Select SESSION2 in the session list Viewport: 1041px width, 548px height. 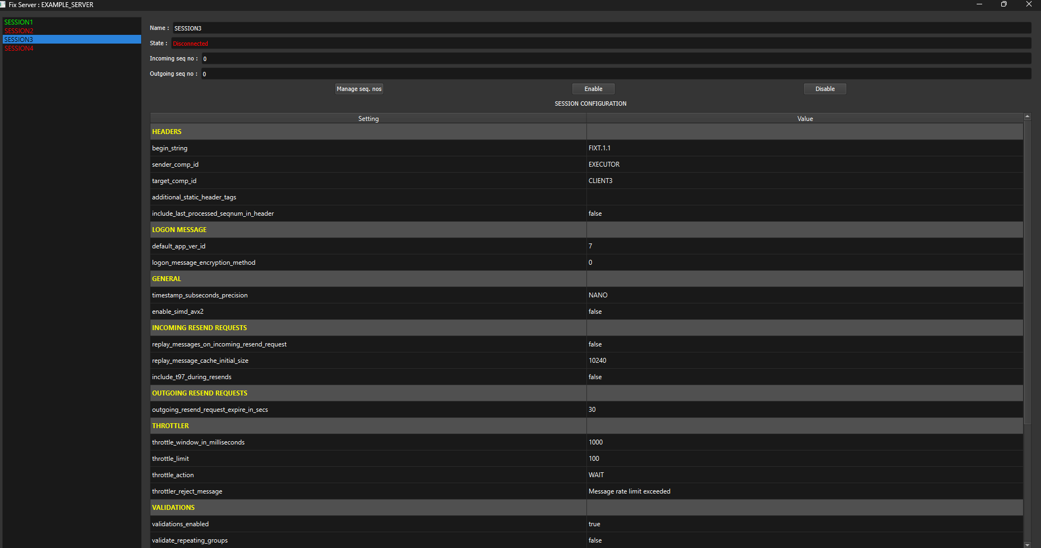pos(19,31)
